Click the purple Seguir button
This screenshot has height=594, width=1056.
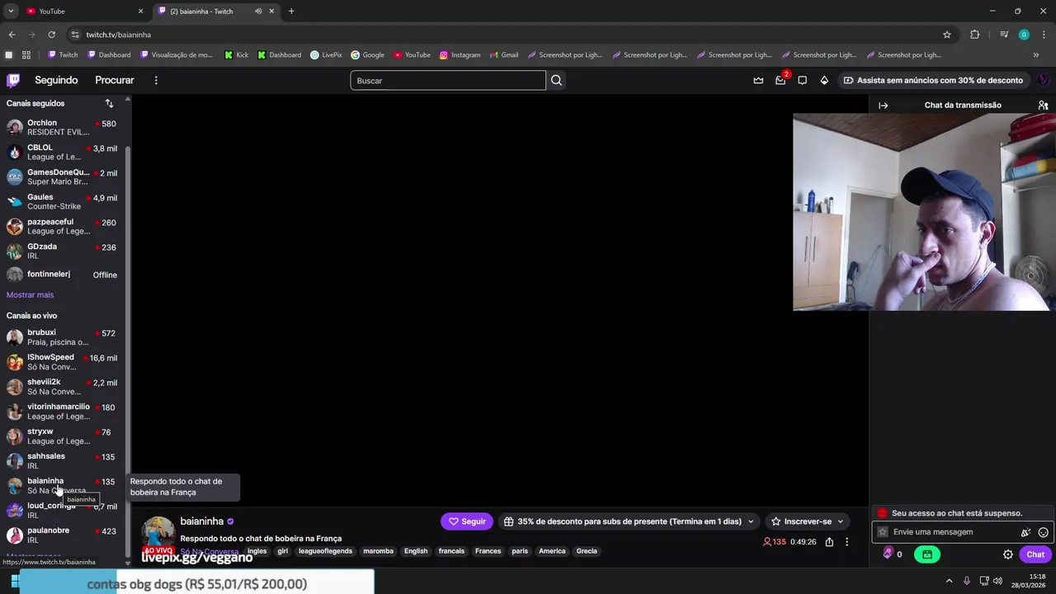click(466, 521)
